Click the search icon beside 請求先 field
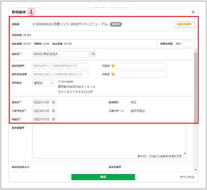Image resolution: width=207 pixels, height=190 pixels. coord(93,54)
